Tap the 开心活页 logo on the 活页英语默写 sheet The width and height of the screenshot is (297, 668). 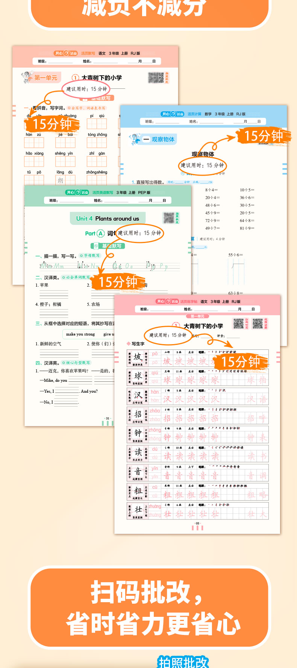point(77,192)
